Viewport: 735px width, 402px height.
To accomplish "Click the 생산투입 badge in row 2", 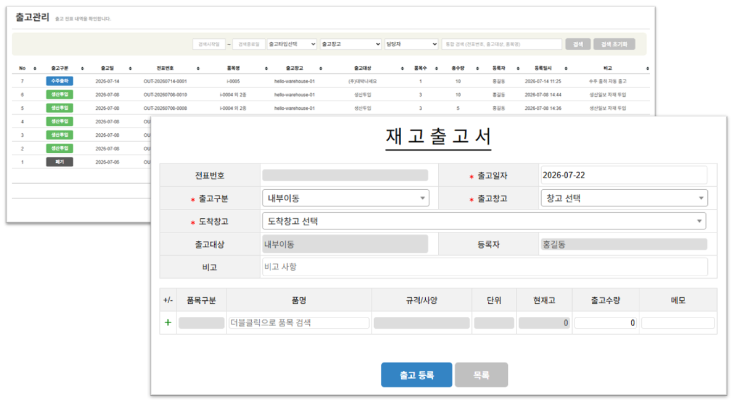I will pyautogui.click(x=59, y=148).
